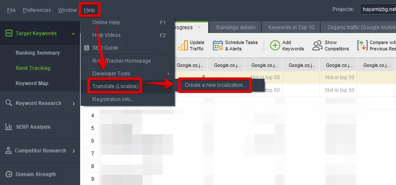Switch to the Rankings details tab
Viewport: 396px width, 185px height.
pos(236,28)
